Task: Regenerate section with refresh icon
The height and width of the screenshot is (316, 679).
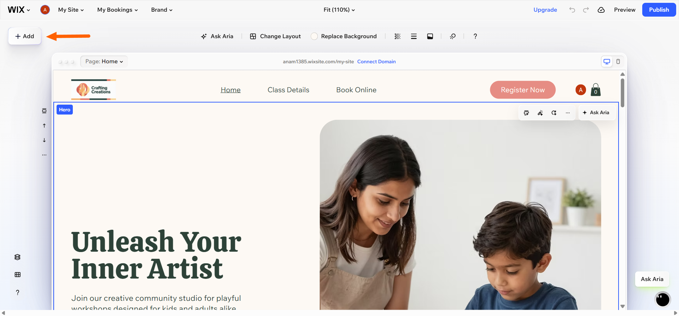Action: tap(554, 113)
